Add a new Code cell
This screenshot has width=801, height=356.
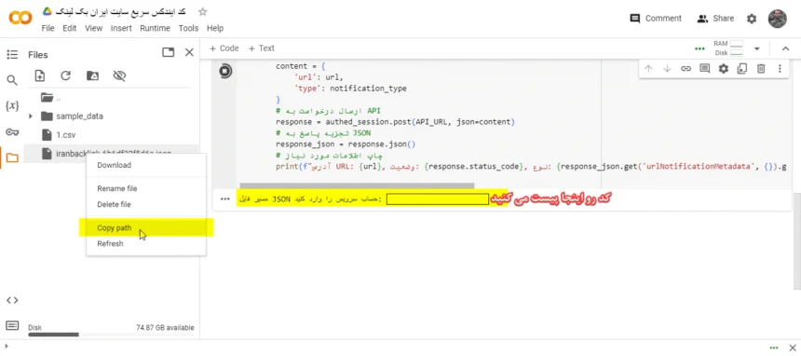coord(224,48)
